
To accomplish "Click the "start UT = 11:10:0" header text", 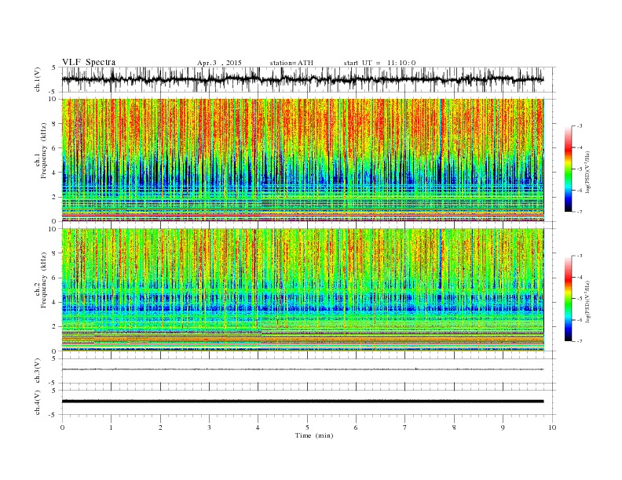I will (x=379, y=63).
